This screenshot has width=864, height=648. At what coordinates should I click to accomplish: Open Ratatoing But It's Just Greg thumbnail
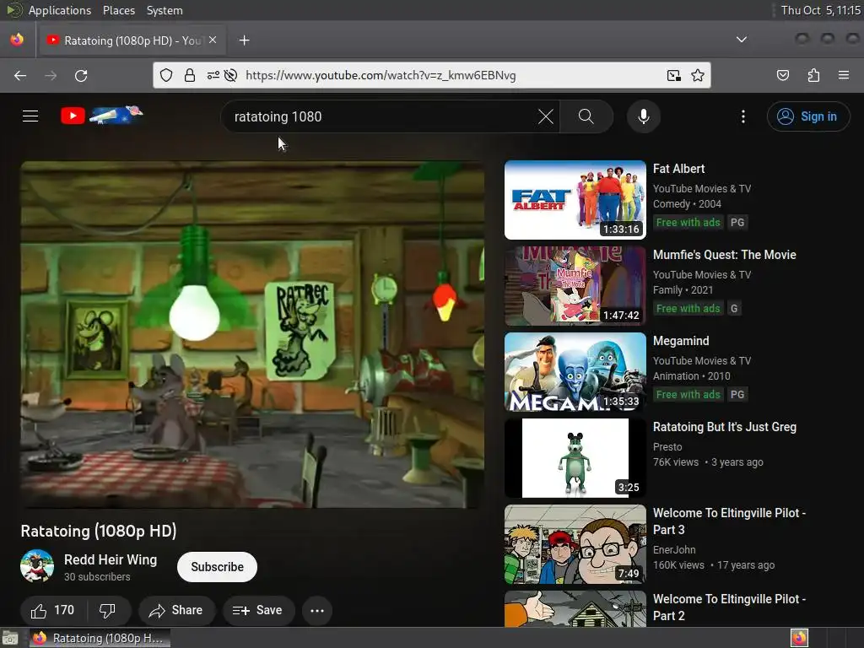coord(575,457)
